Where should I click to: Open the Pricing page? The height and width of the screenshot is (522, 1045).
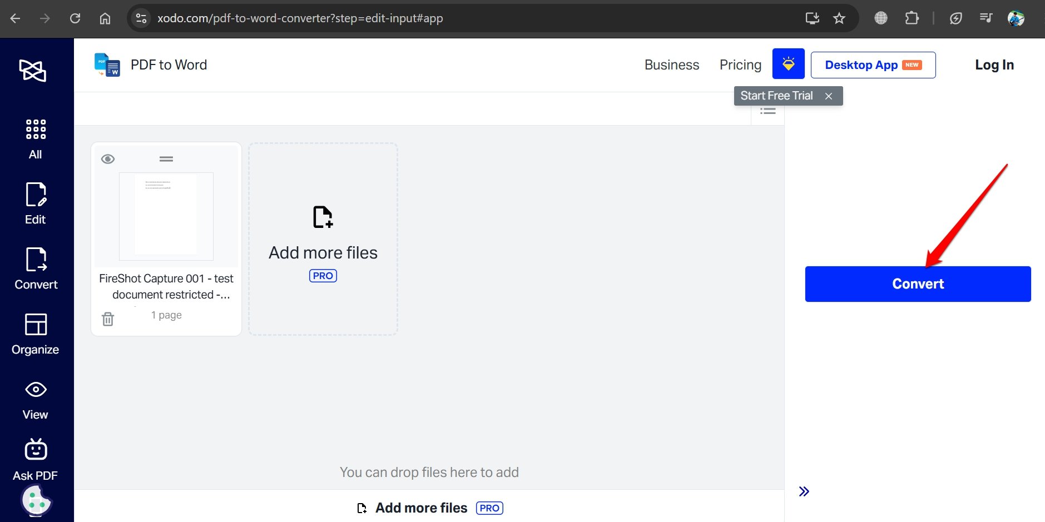click(740, 65)
